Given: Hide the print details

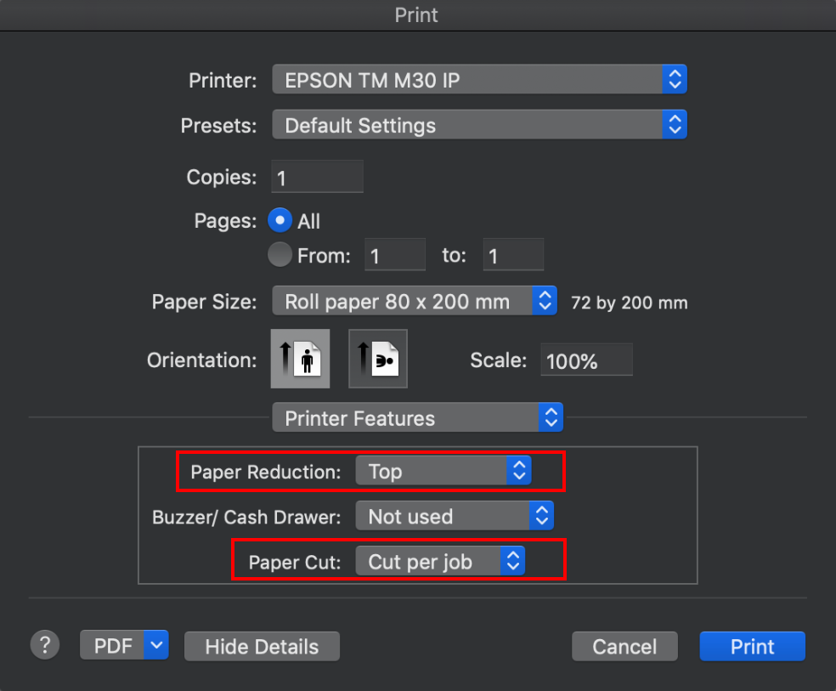Looking at the screenshot, I should 262,646.
